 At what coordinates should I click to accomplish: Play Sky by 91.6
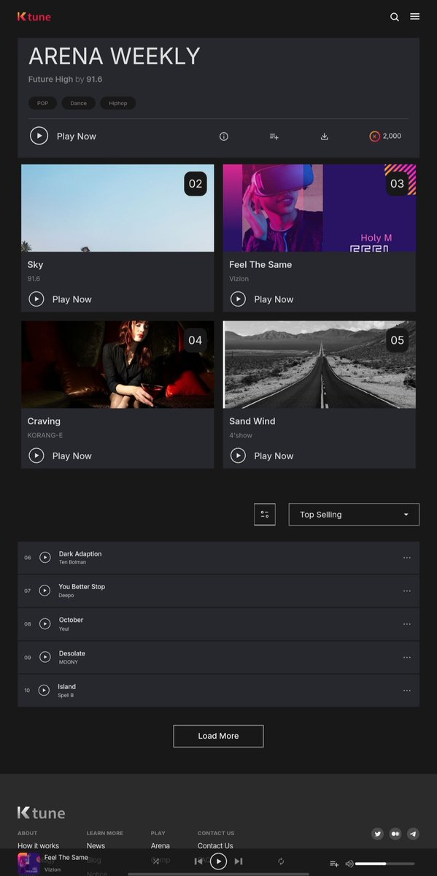tap(36, 299)
